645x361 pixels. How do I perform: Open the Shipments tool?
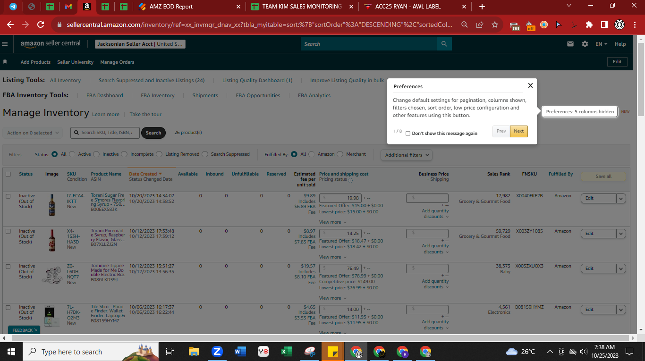point(205,95)
